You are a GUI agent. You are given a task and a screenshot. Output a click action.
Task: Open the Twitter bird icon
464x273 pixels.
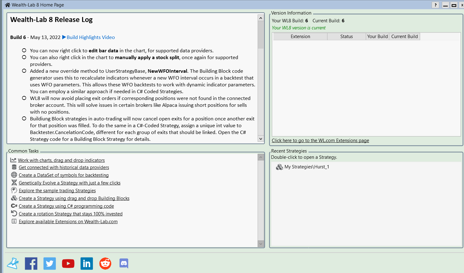tap(50, 263)
